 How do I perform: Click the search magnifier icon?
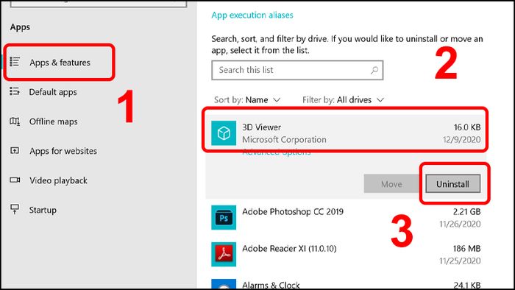pyautogui.click(x=374, y=70)
